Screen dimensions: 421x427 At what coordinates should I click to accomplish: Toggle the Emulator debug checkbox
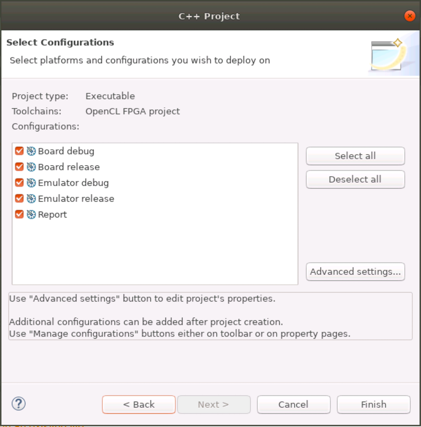[x=19, y=183]
